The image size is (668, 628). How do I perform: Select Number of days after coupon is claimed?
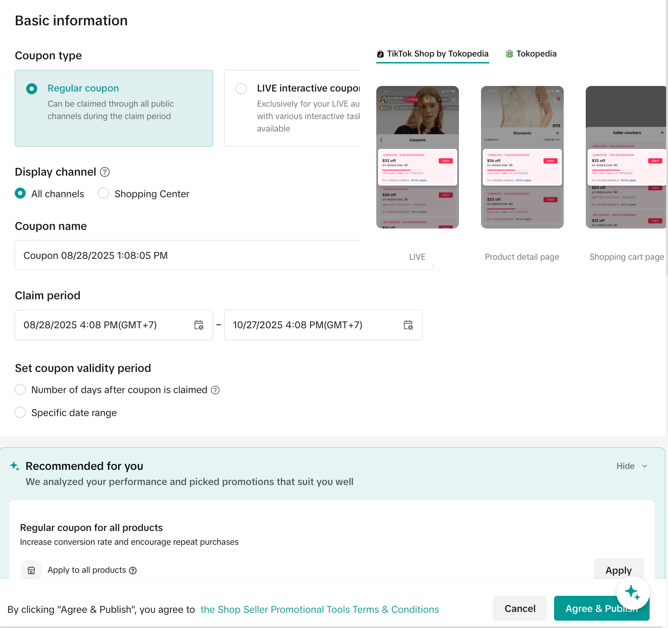[x=20, y=389]
